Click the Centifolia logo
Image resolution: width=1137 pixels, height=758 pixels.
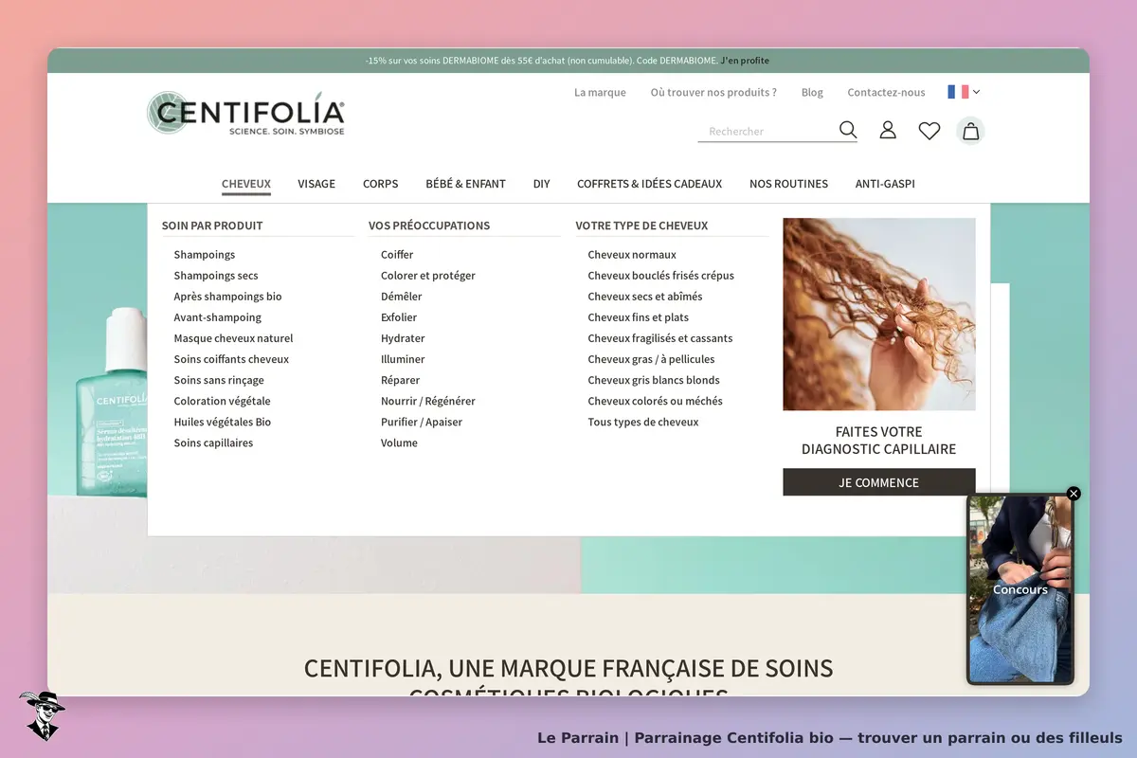(x=246, y=113)
